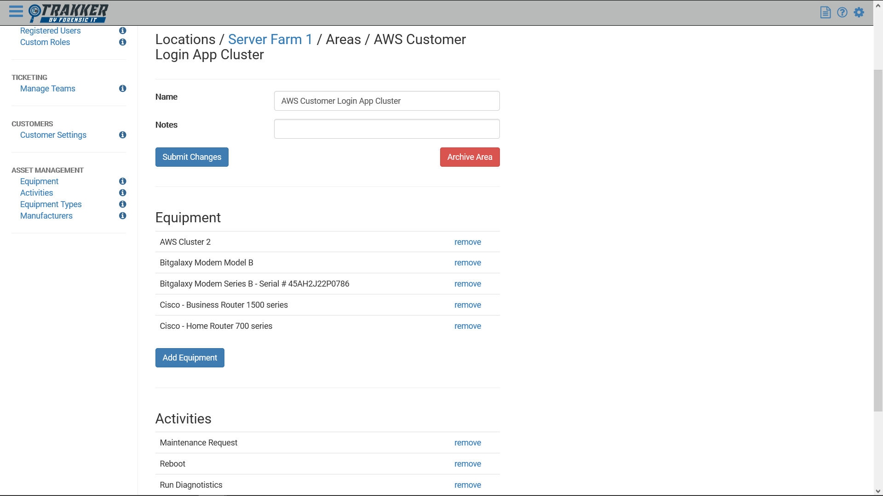Viewport: 883px width, 496px height.
Task: Click info icon beside Manage Teams
Action: (x=122, y=89)
